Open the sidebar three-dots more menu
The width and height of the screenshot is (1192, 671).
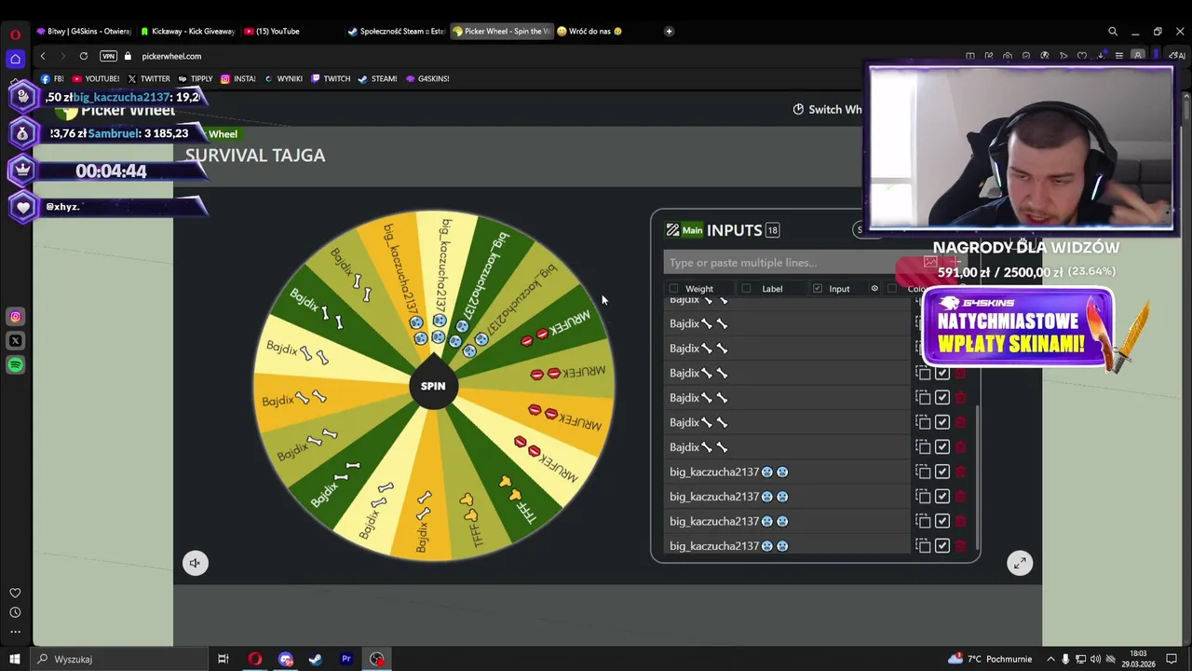[x=15, y=632]
